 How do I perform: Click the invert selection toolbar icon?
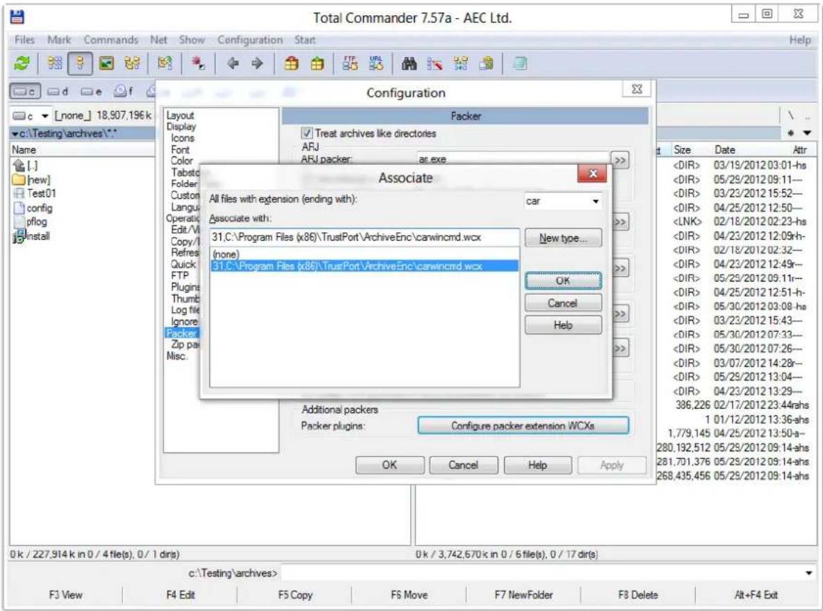click(165, 63)
